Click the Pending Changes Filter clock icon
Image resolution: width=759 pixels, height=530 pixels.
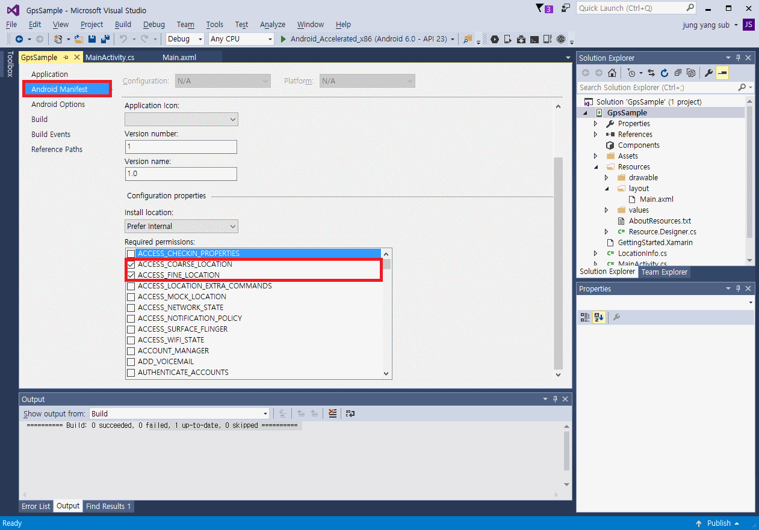631,73
